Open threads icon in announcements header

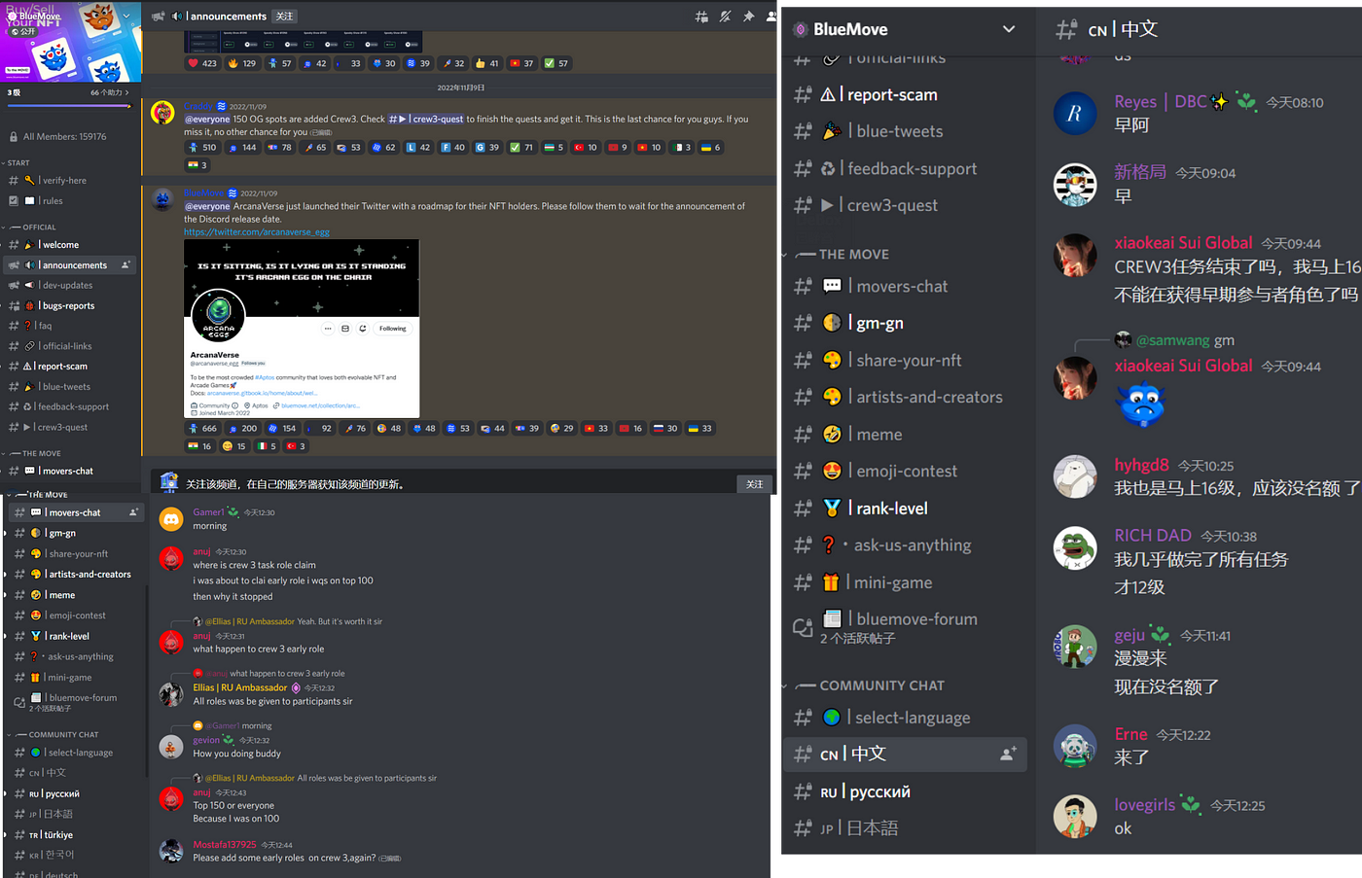[701, 17]
